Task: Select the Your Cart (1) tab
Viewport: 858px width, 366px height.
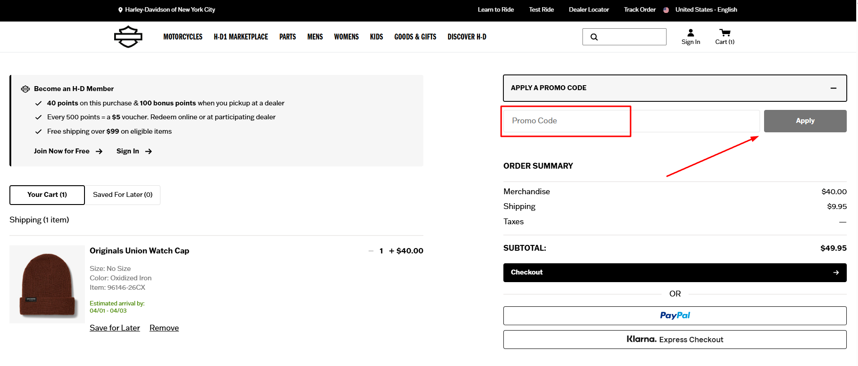Action: click(47, 195)
